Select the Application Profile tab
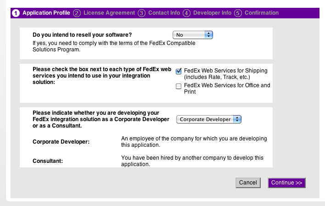 (46, 13)
